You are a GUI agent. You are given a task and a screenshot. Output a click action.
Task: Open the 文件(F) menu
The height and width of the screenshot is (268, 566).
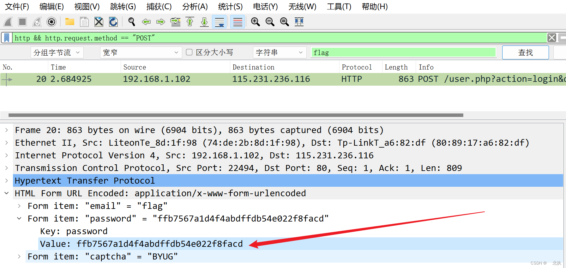pyautogui.click(x=17, y=7)
